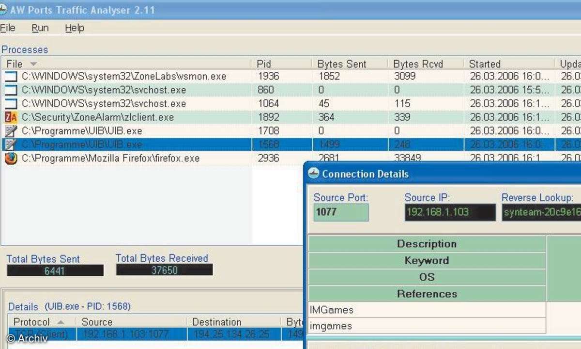Click the highlighted UIB.exe row icon

click(11, 144)
